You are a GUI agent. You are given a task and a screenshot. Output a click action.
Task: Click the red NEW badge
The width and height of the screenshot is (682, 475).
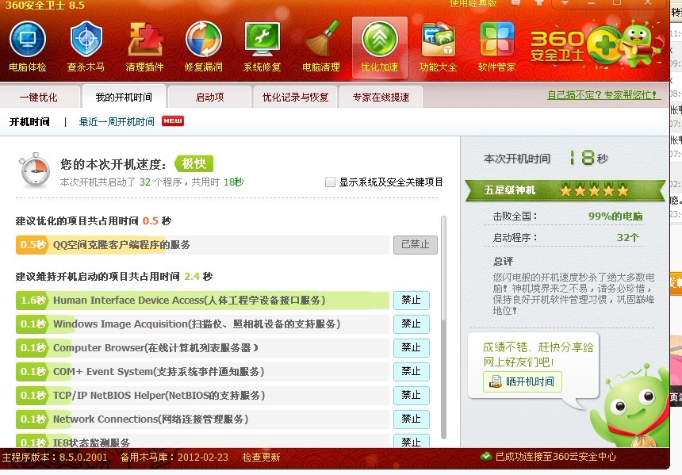tap(173, 121)
